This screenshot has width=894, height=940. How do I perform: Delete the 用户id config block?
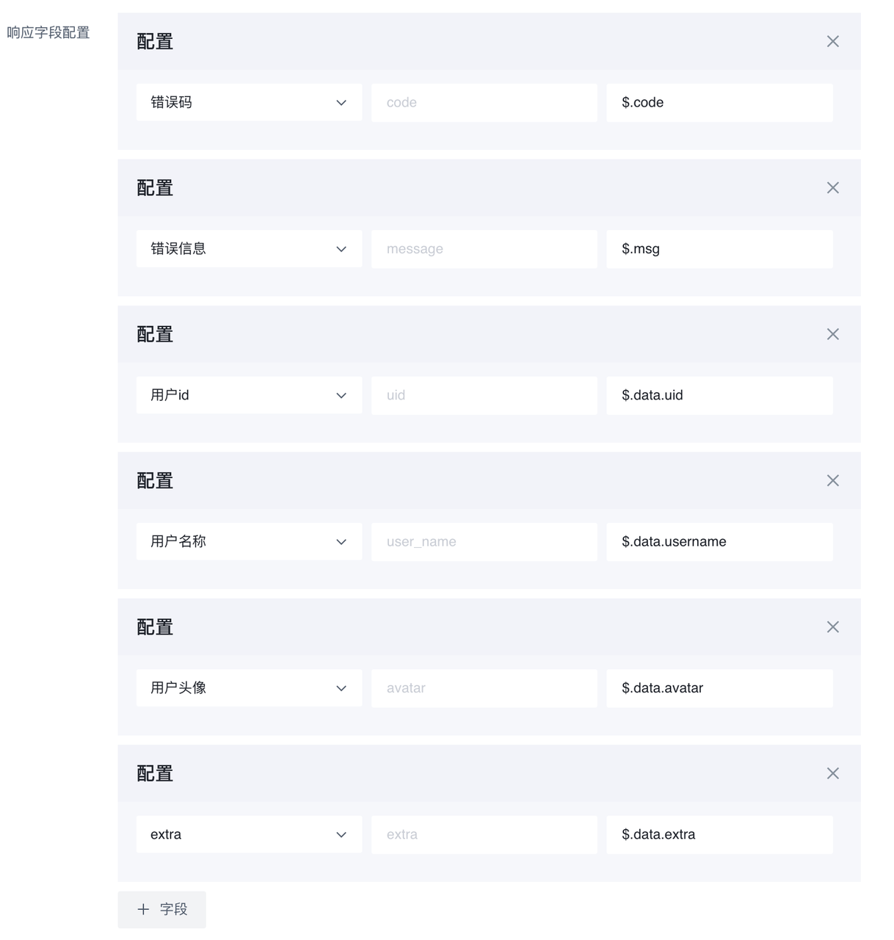(x=832, y=334)
